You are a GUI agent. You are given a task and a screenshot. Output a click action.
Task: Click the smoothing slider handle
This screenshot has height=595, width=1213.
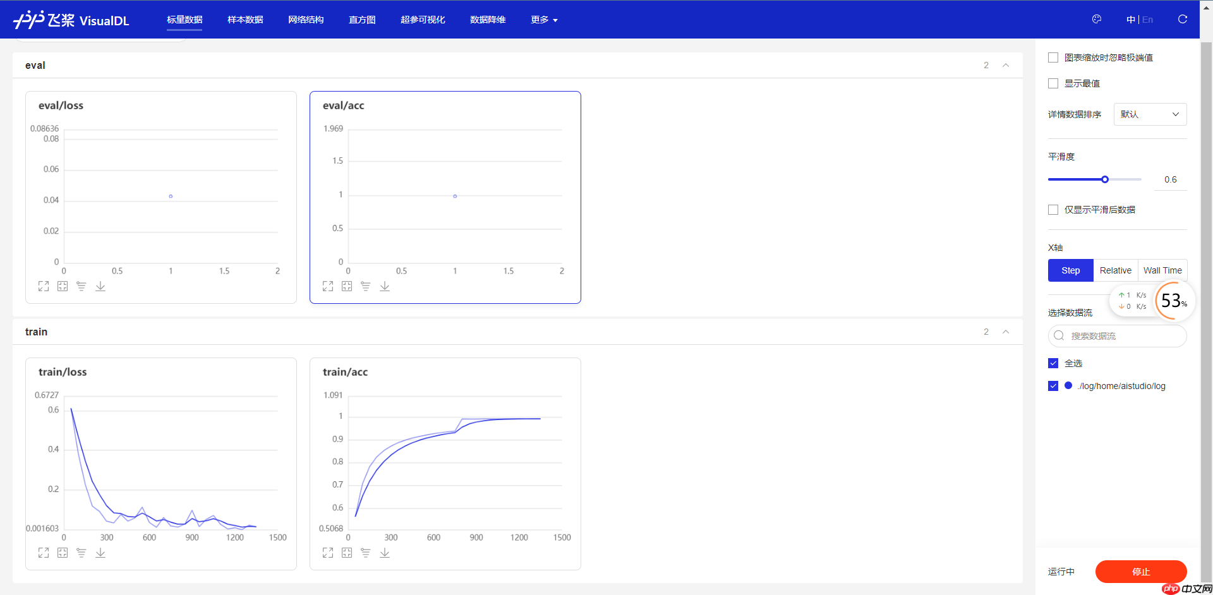(1105, 179)
